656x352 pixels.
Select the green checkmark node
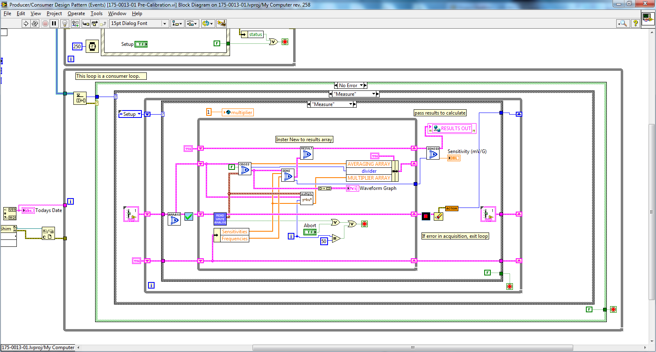coord(189,217)
